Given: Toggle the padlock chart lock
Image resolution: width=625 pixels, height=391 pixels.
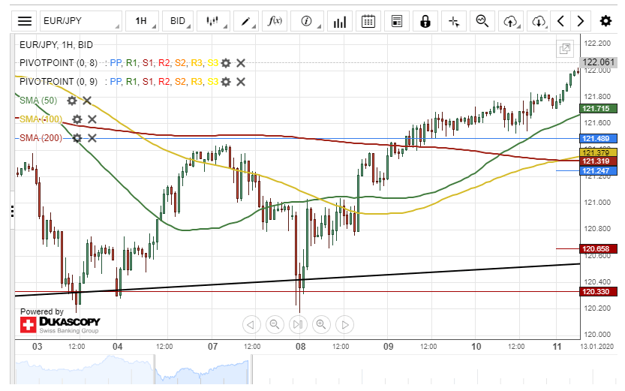Looking at the screenshot, I should [x=425, y=21].
